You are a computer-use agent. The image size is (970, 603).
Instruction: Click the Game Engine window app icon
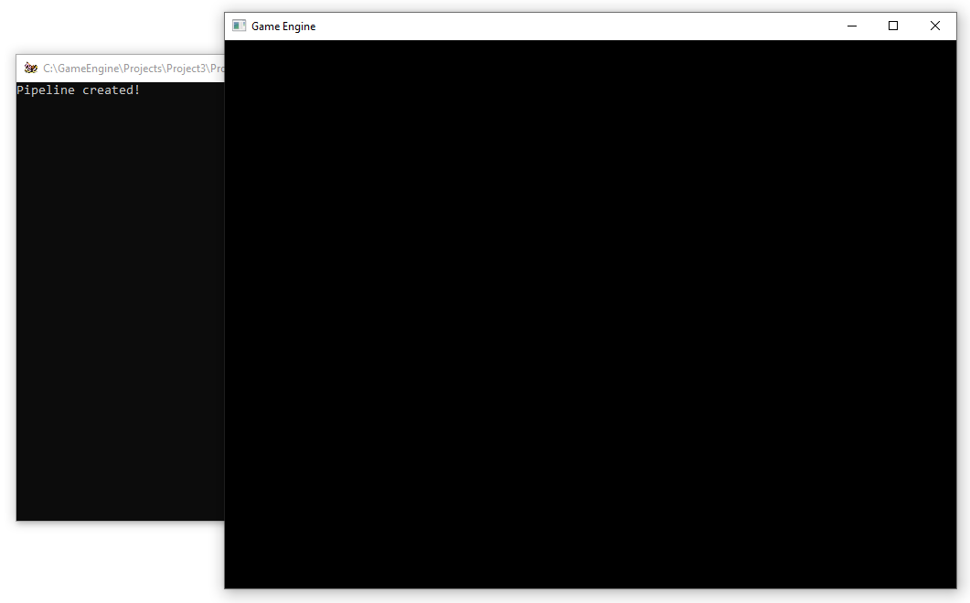tap(239, 26)
